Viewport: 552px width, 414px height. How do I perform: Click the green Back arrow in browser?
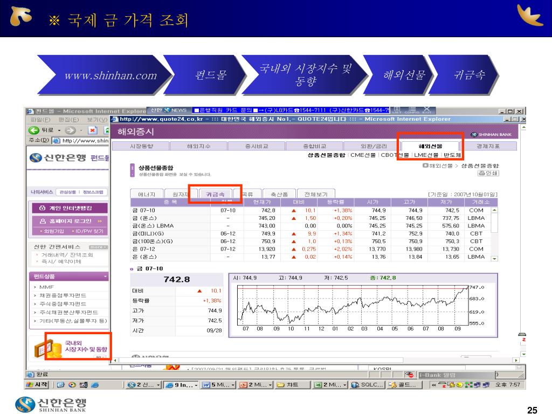34,130
